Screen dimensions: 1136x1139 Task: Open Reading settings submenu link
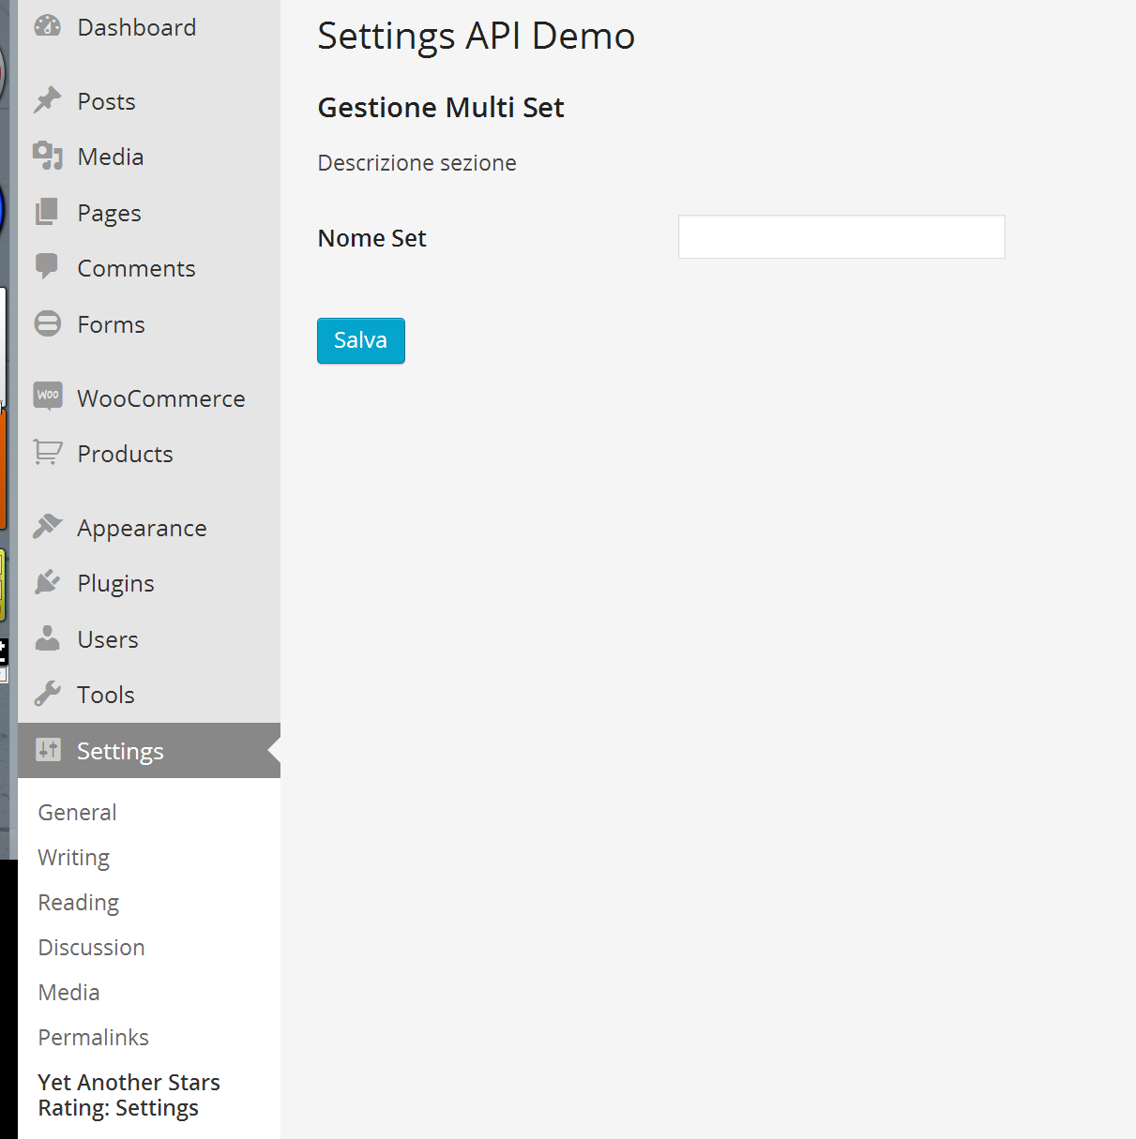pyautogui.click(x=78, y=903)
